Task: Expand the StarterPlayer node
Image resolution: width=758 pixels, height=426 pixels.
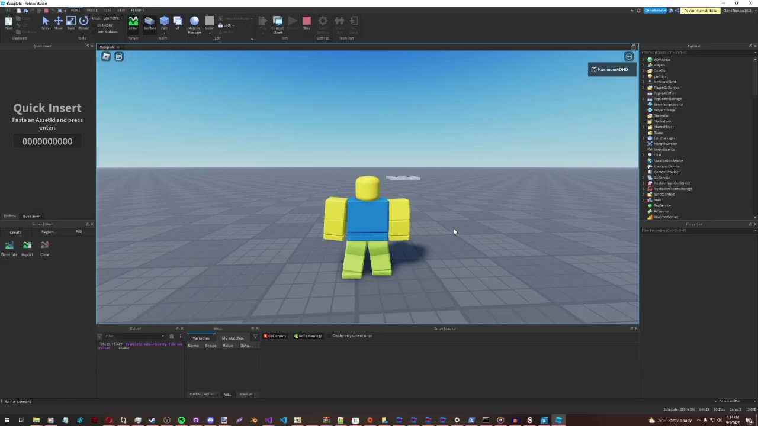Action: 644,127
